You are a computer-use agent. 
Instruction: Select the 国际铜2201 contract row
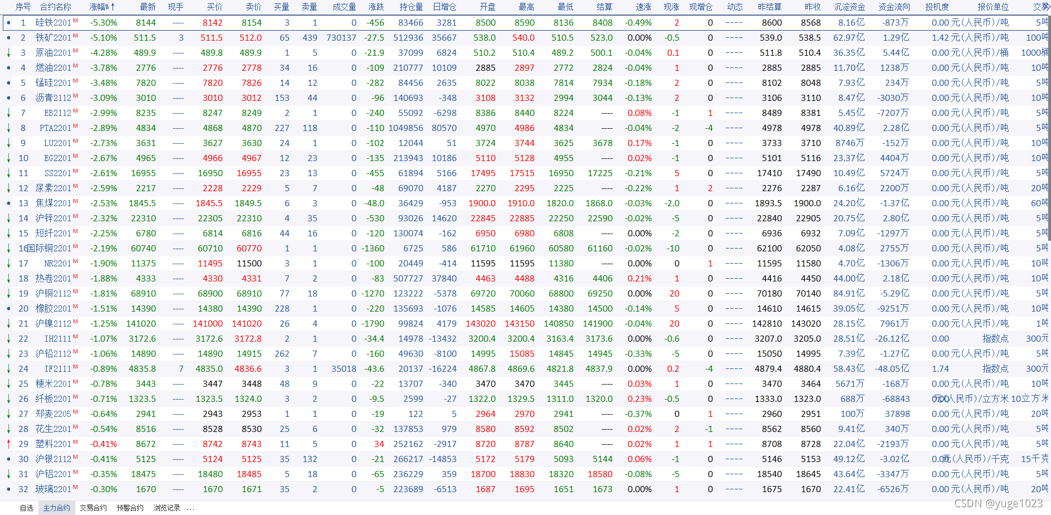click(x=525, y=249)
